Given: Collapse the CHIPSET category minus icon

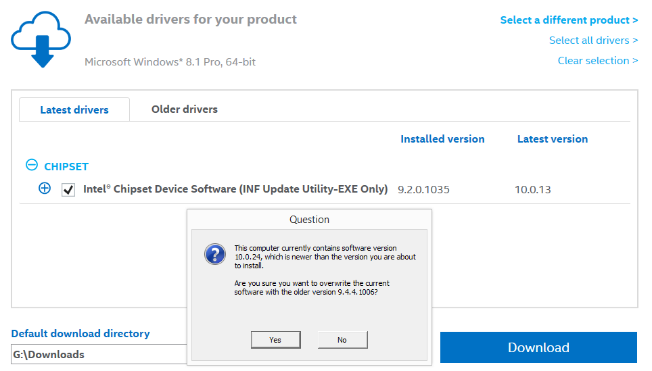Looking at the screenshot, I should (32, 165).
